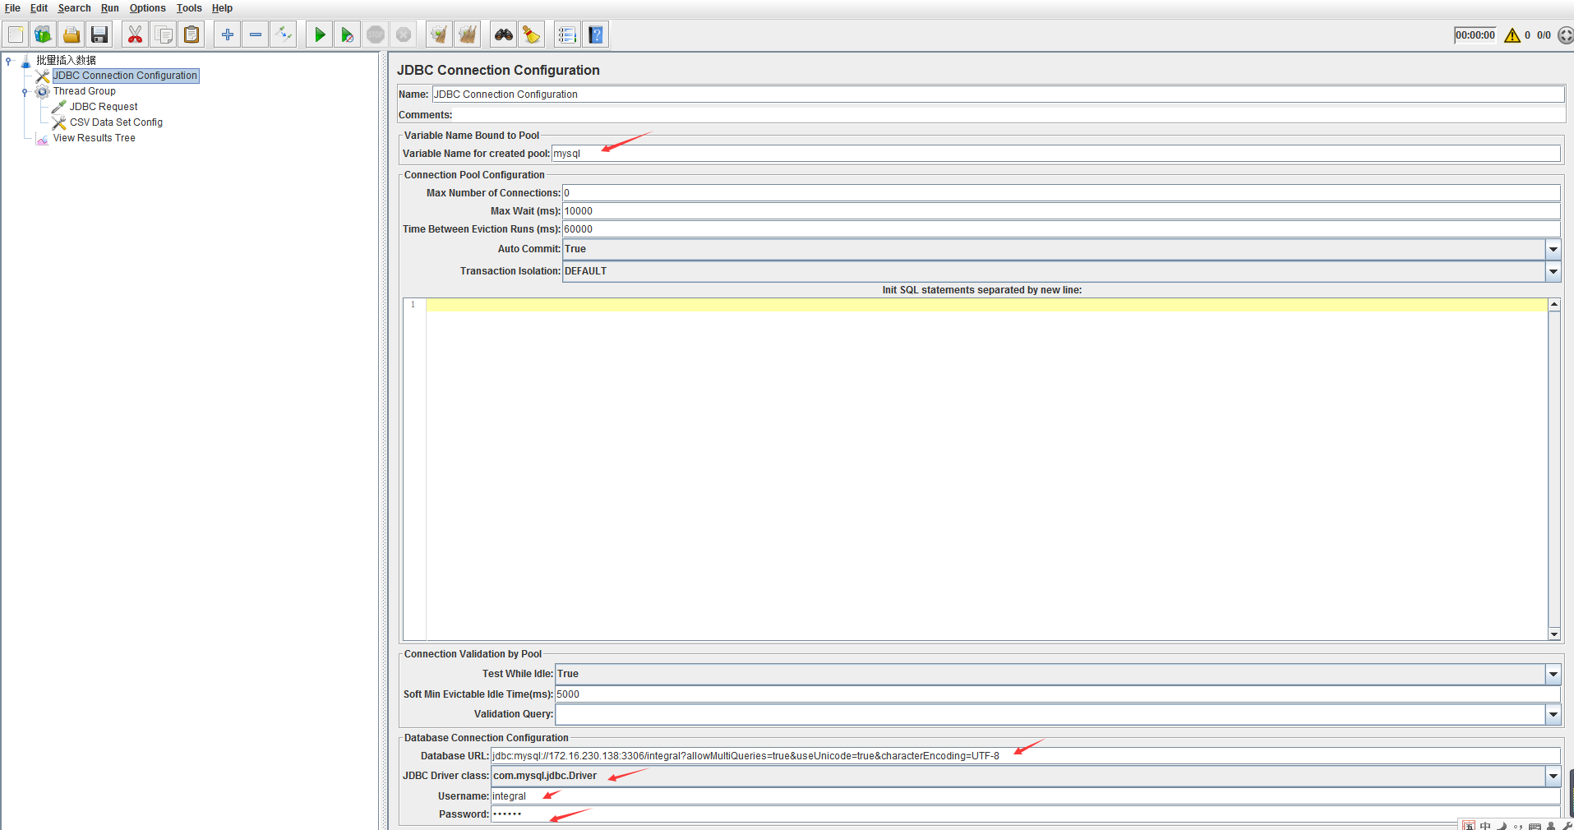The image size is (1574, 830).
Task: Start test without pauses icon
Action: click(x=348, y=35)
